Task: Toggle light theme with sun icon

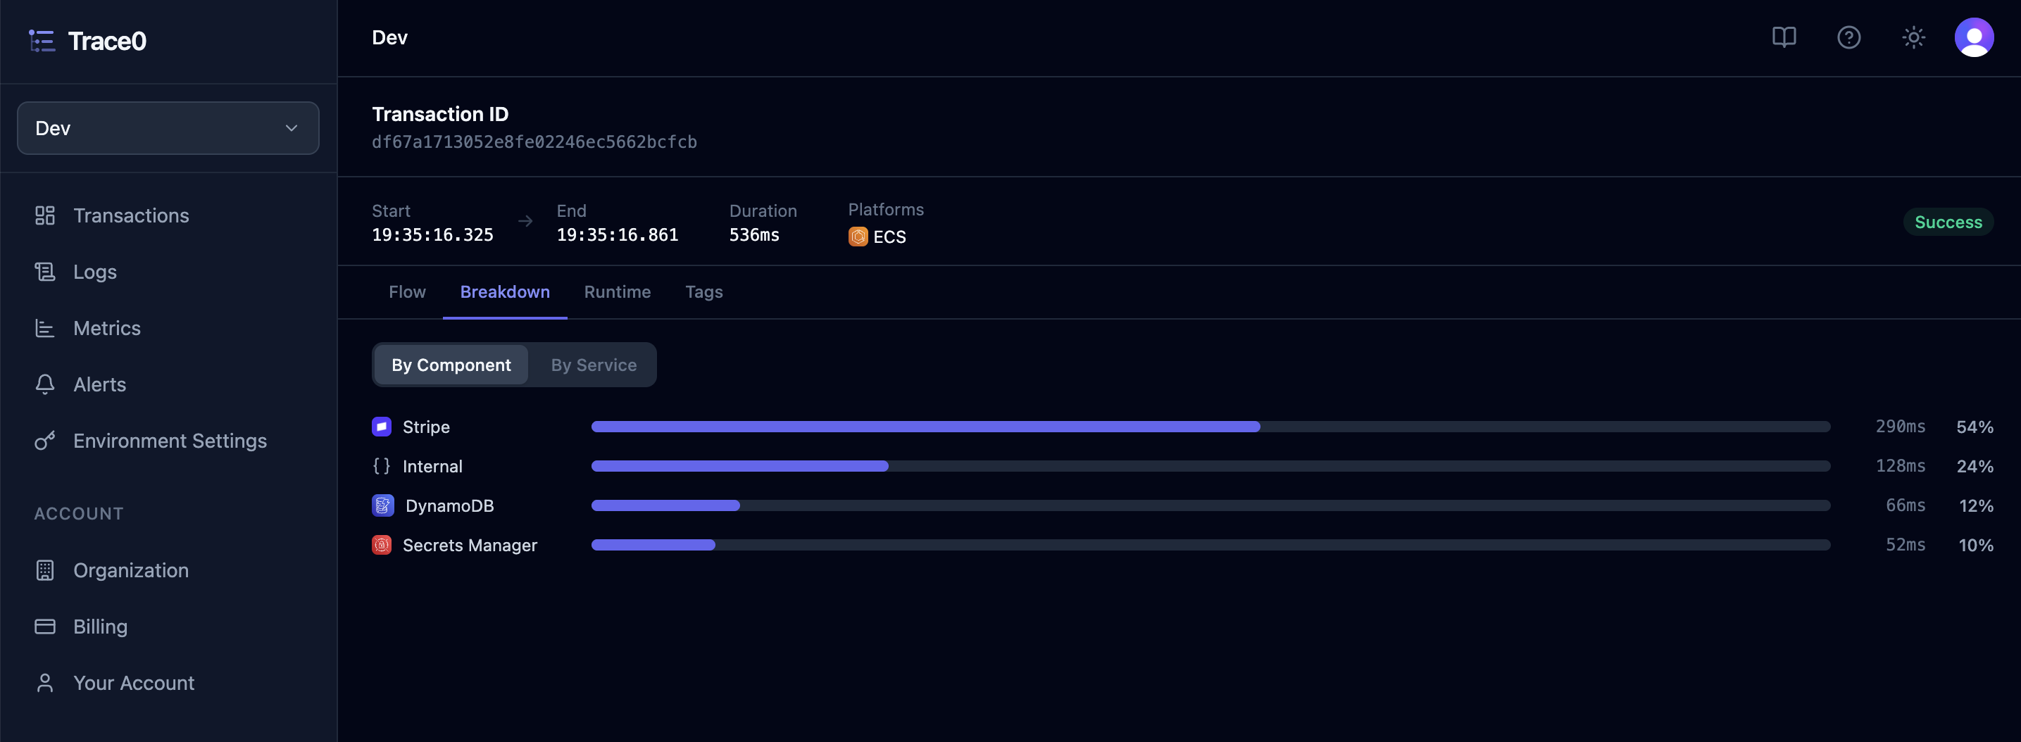Action: click(1913, 37)
